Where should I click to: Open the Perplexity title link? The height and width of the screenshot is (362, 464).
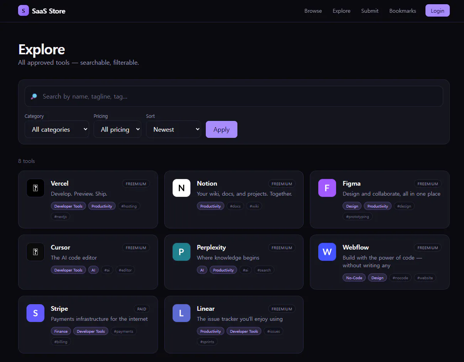[x=211, y=247]
